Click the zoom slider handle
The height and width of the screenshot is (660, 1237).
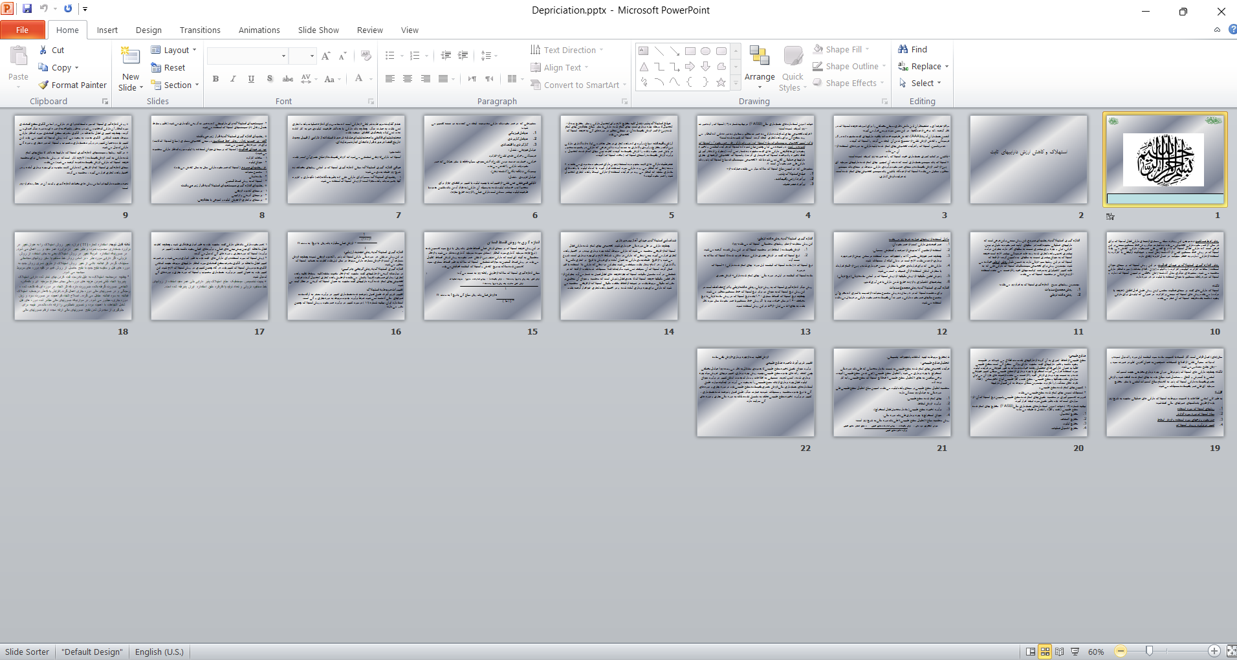(1150, 651)
